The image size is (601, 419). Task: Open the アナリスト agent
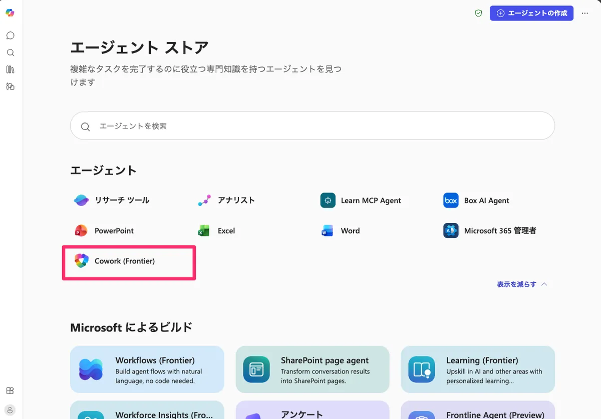point(235,200)
